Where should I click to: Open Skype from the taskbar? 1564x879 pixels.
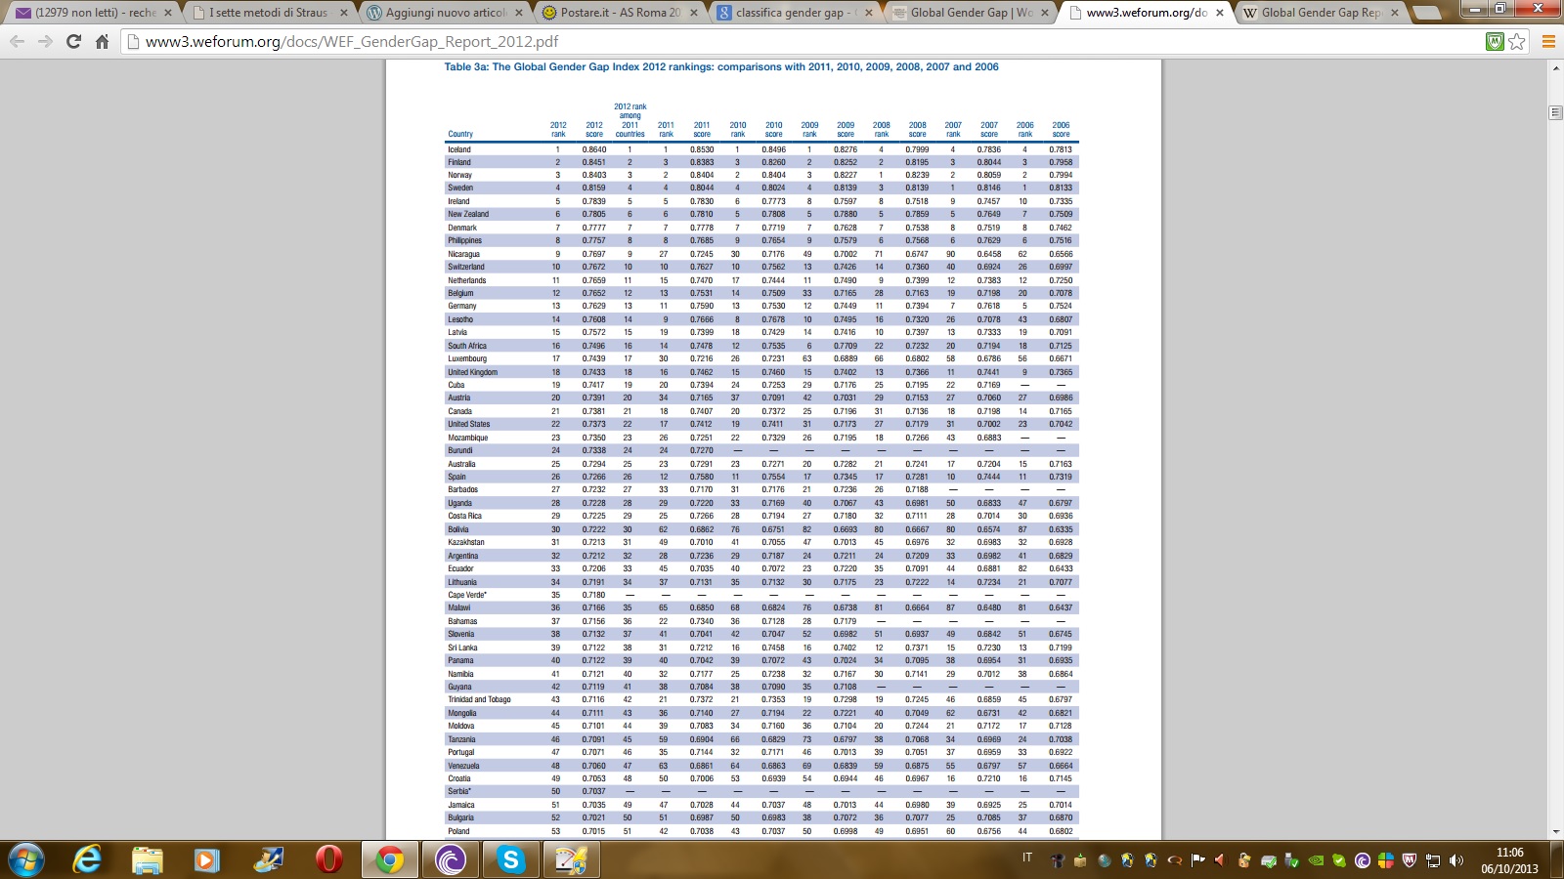(x=510, y=859)
